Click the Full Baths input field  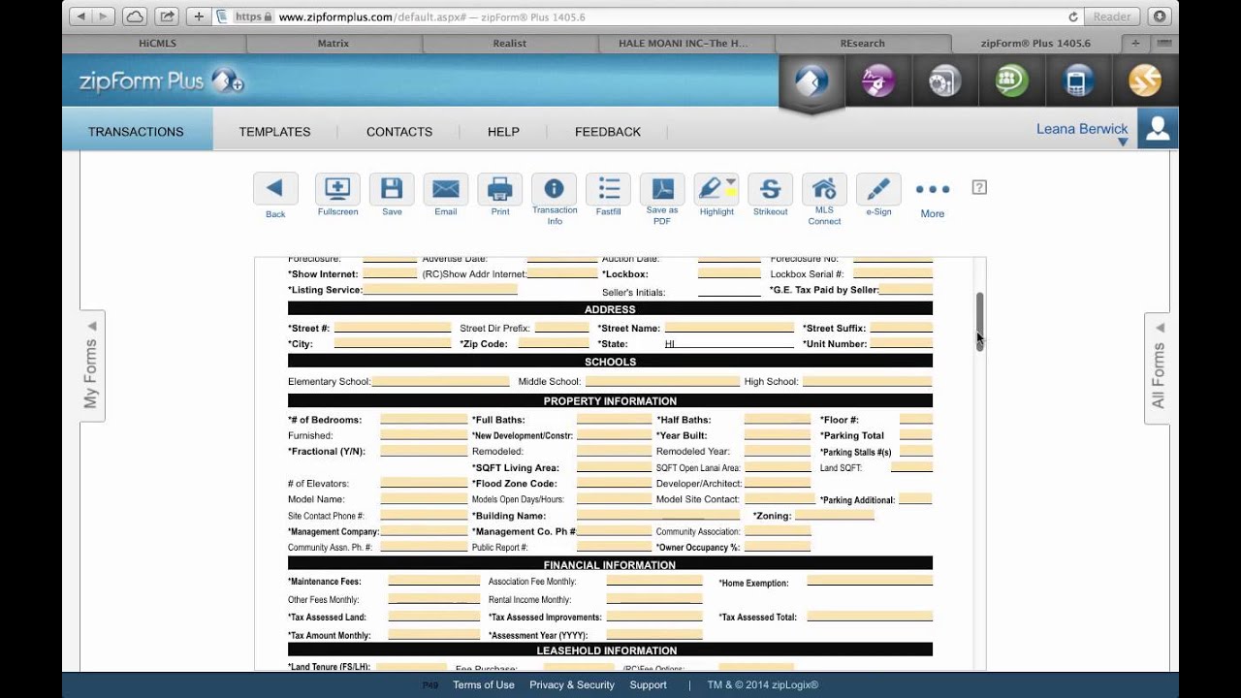pyautogui.click(x=614, y=420)
